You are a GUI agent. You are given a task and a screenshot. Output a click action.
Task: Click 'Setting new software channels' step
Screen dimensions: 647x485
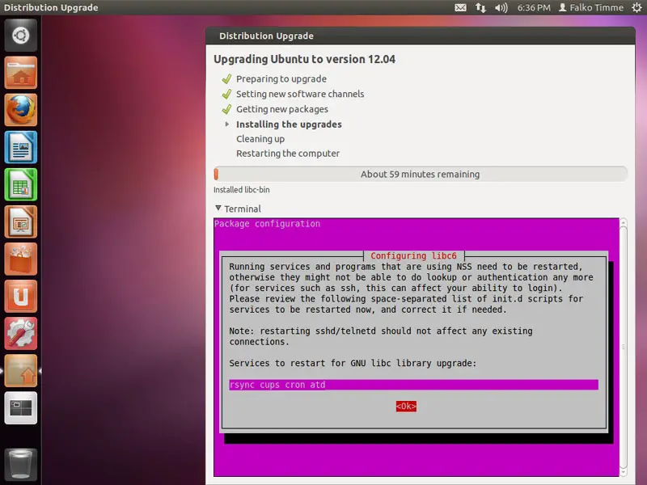[x=300, y=94]
